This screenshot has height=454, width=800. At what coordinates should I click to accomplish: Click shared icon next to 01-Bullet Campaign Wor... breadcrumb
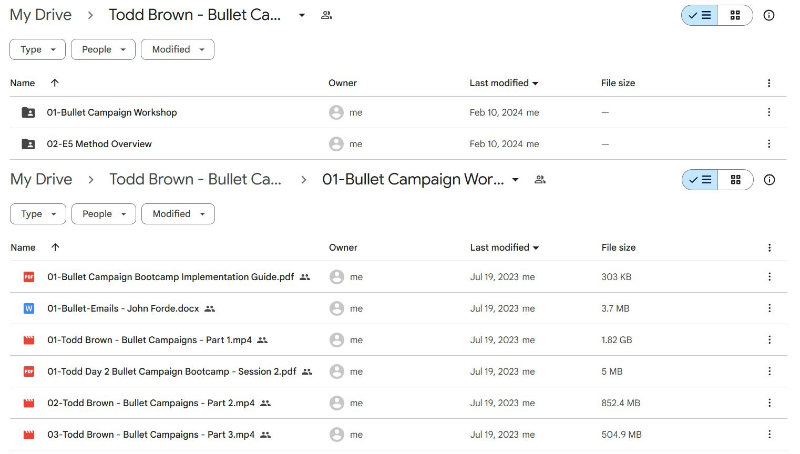pyautogui.click(x=540, y=180)
